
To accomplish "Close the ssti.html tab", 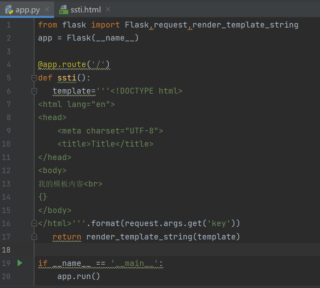I will (x=108, y=9).
